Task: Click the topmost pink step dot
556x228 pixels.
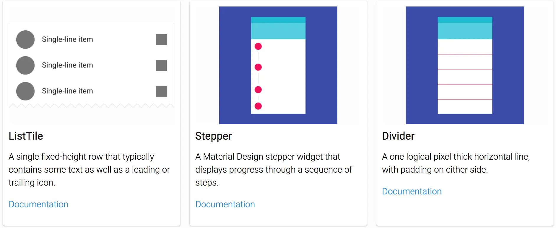Action: 258,46
